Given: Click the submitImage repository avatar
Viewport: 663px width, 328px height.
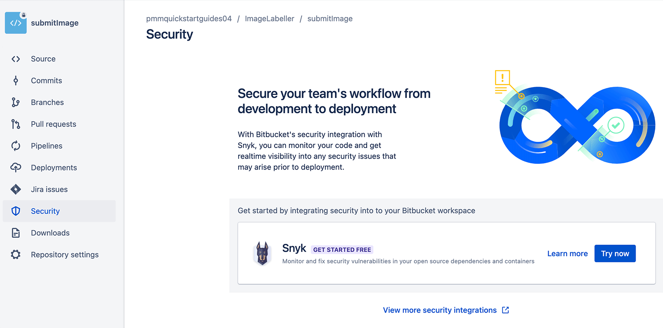Looking at the screenshot, I should pos(16,23).
